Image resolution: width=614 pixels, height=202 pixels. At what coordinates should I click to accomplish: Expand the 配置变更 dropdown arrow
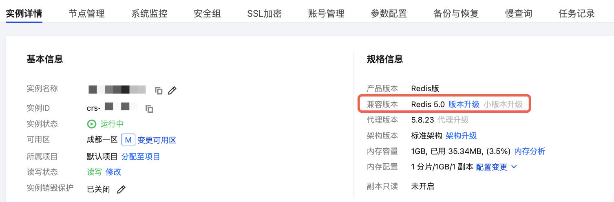click(514, 167)
